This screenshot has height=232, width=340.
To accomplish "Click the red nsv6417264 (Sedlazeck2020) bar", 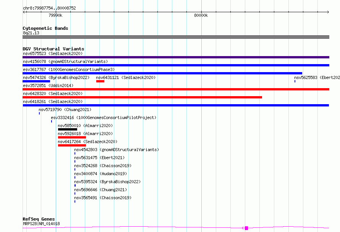I will click(72, 145).
